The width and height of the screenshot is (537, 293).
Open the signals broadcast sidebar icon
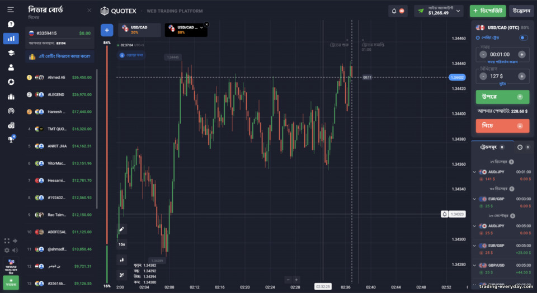[11, 111]
